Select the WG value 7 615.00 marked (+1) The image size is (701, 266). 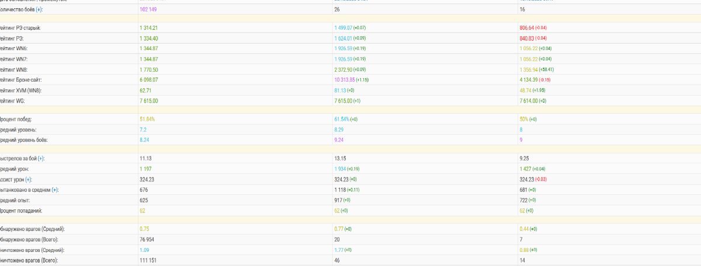[343, 101]
